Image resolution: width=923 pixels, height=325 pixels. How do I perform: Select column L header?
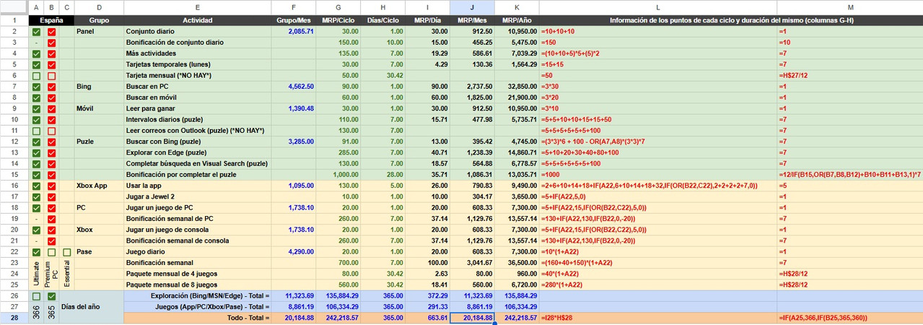tap(657, 6)
